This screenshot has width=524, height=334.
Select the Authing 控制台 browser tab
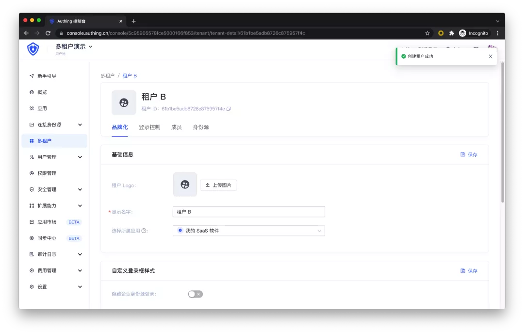tap(85, 21)
